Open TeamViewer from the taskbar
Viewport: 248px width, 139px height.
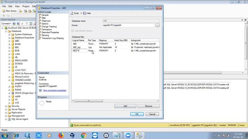(95, 136)
